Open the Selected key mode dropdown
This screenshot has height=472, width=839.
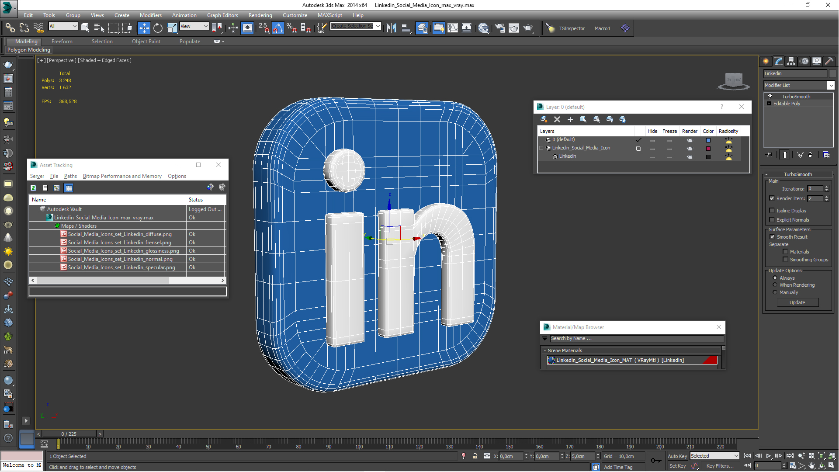click(714, 456)
